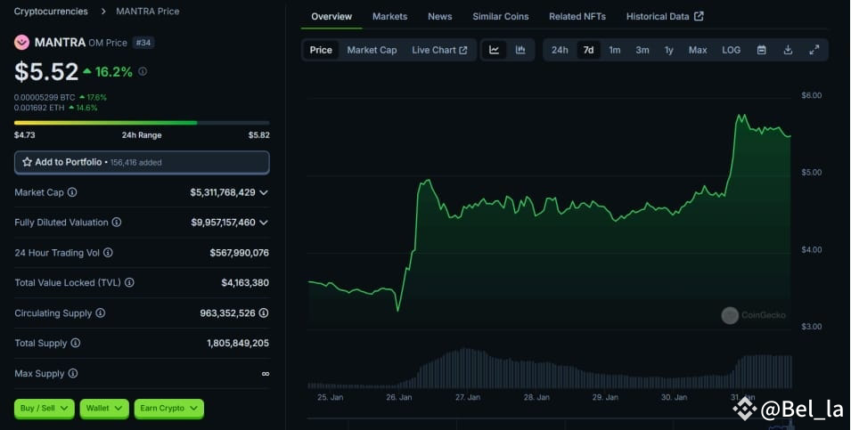Expand the Market Cap value dropdown chevron
The height and width of the screenshot is (430, 851).
pos(264,192)
